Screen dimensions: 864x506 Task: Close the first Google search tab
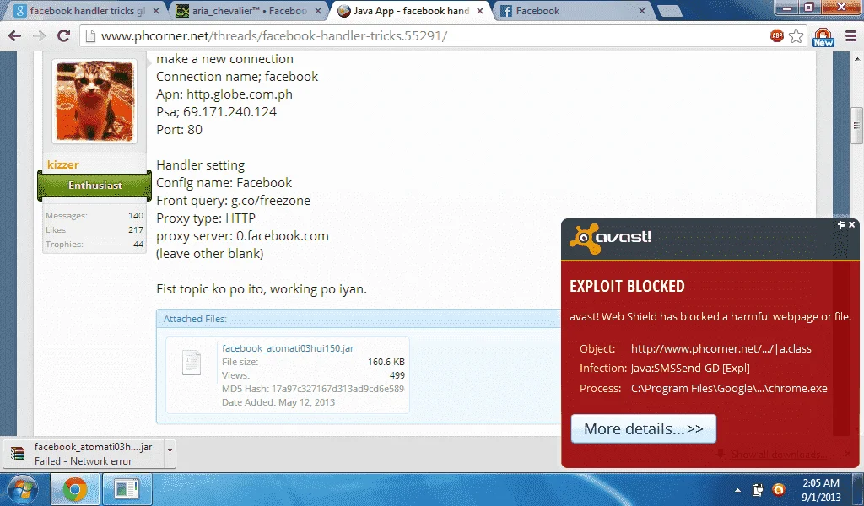pyautogui.click(x=155, y=10)
